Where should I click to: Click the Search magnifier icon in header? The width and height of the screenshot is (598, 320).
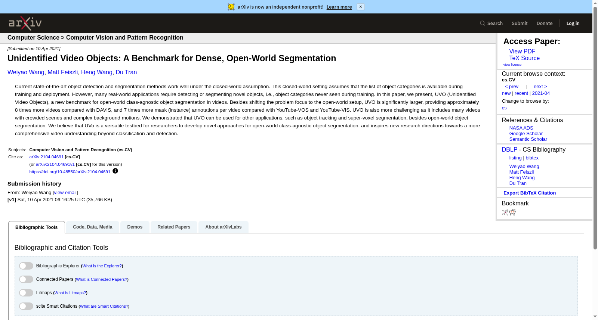(483, 23)
